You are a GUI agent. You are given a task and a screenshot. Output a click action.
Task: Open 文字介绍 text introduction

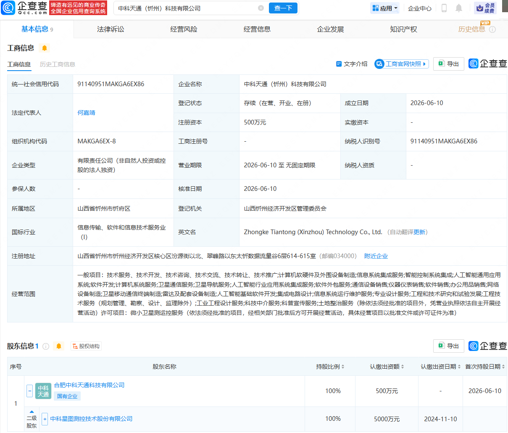pyautogui.click(x=352, y=64)
